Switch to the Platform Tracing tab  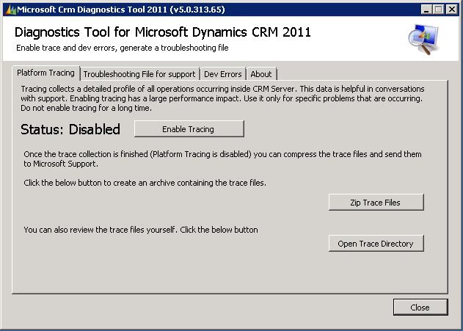[x=45, y=73]
